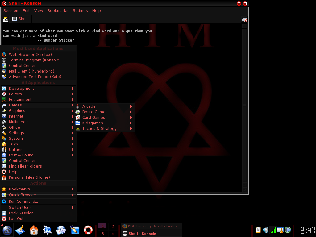Click the Konsole vertical scrollbar track
This screenshot has height=237, width=316.
pos(244,105)
